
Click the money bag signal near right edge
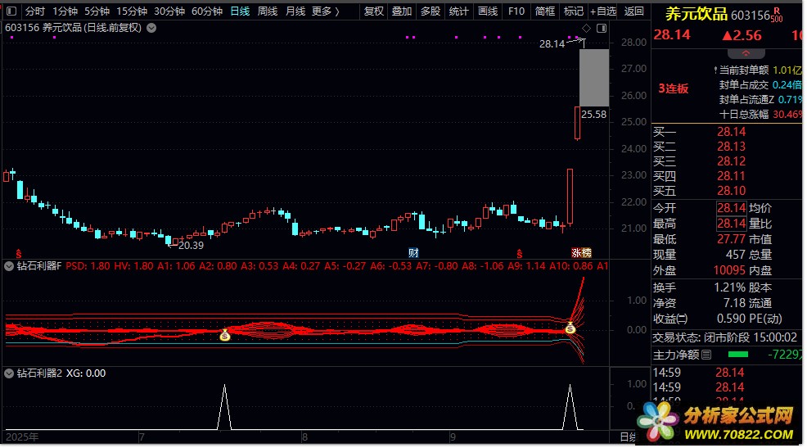pyautogui.click(x=570, y=328)
